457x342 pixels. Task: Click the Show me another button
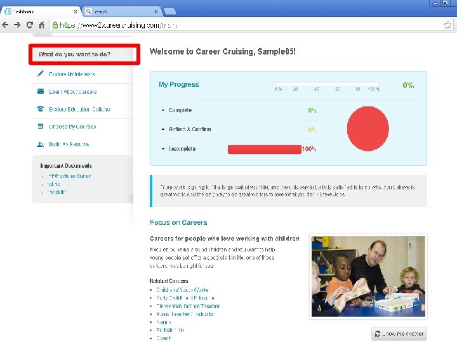pos(399,334)
